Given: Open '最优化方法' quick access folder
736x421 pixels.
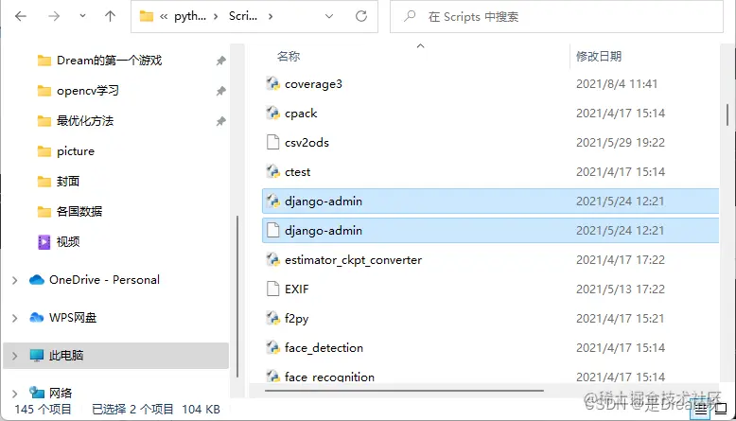Looking at the screenshot, I should [85, 121].
